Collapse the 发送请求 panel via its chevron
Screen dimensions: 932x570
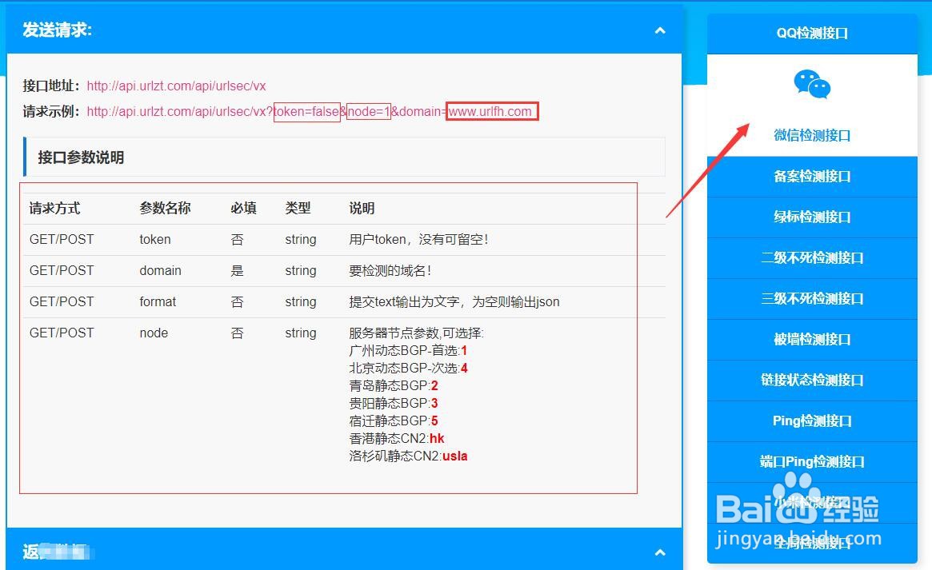659,30
